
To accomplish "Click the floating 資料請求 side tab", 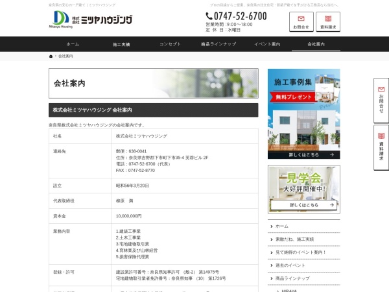I will click(x=381, y=148).
